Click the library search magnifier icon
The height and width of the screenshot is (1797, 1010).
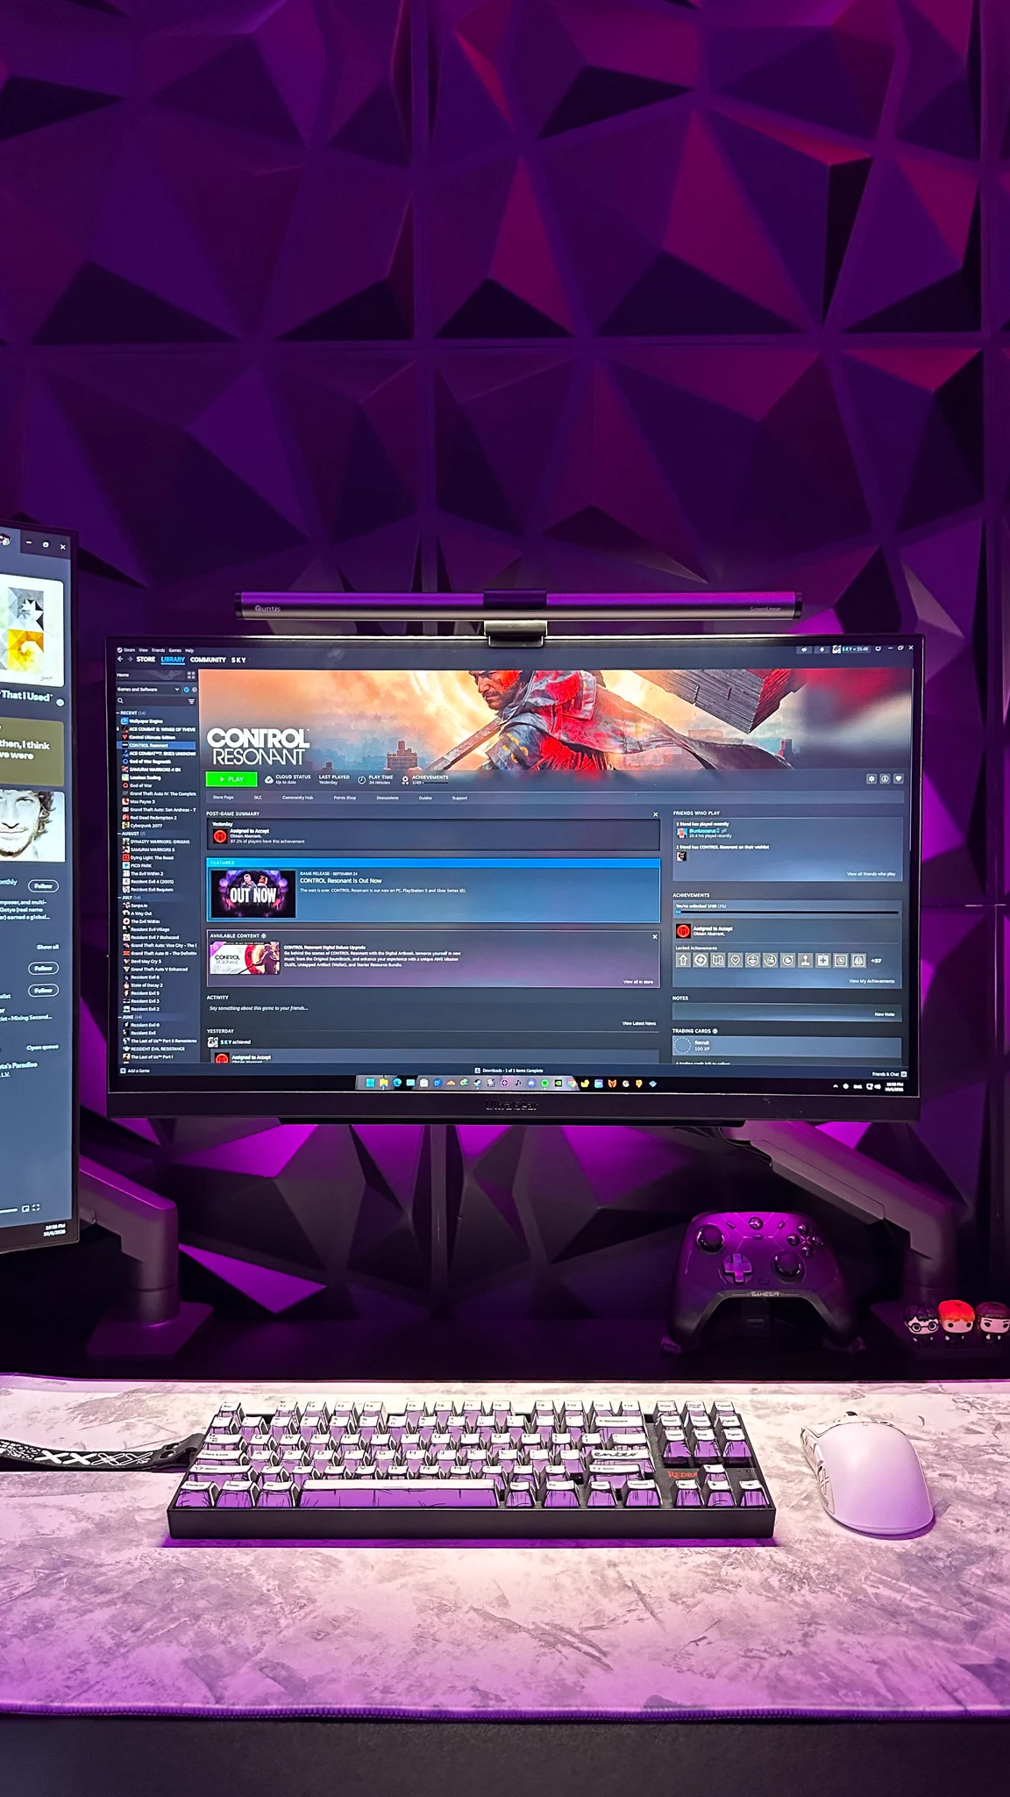(x=120, y=701)
